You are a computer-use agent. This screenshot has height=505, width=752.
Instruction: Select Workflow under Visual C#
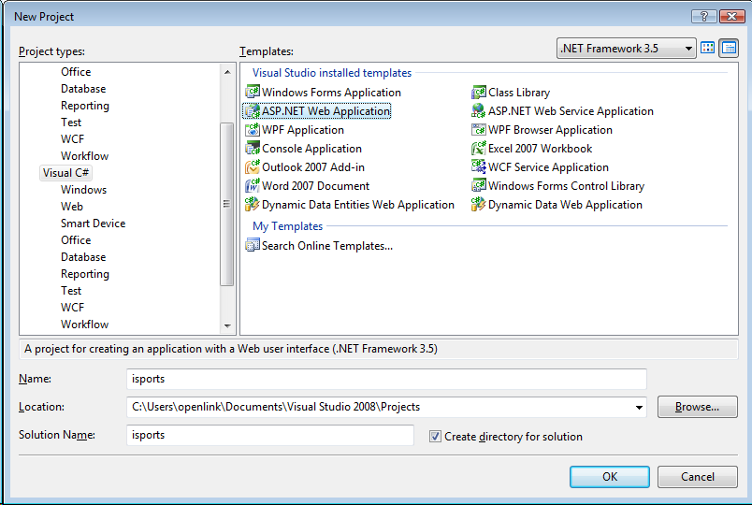pos(84,325)
